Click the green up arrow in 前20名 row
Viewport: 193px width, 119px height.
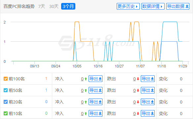[86, 102]
